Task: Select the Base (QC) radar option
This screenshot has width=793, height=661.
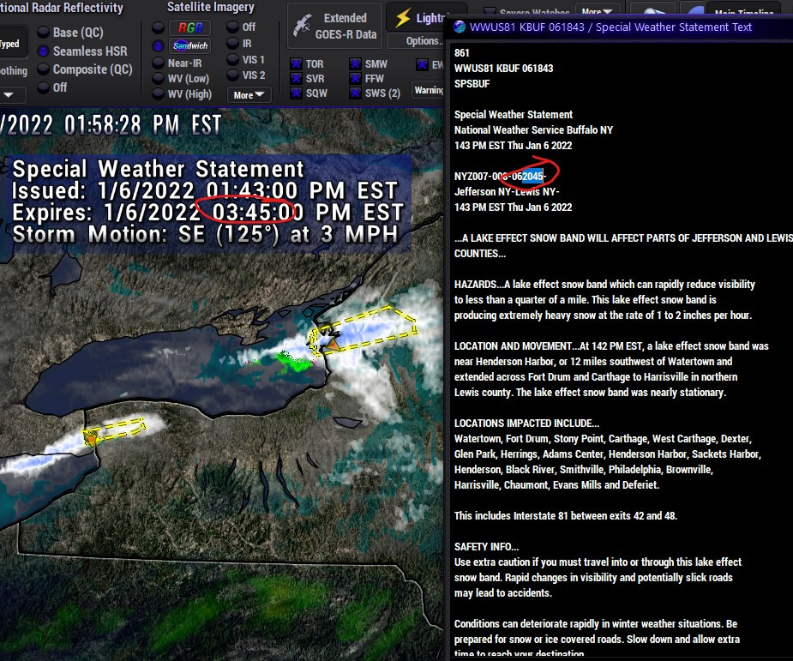Action: pyautogui.click(x=44, y=33)
